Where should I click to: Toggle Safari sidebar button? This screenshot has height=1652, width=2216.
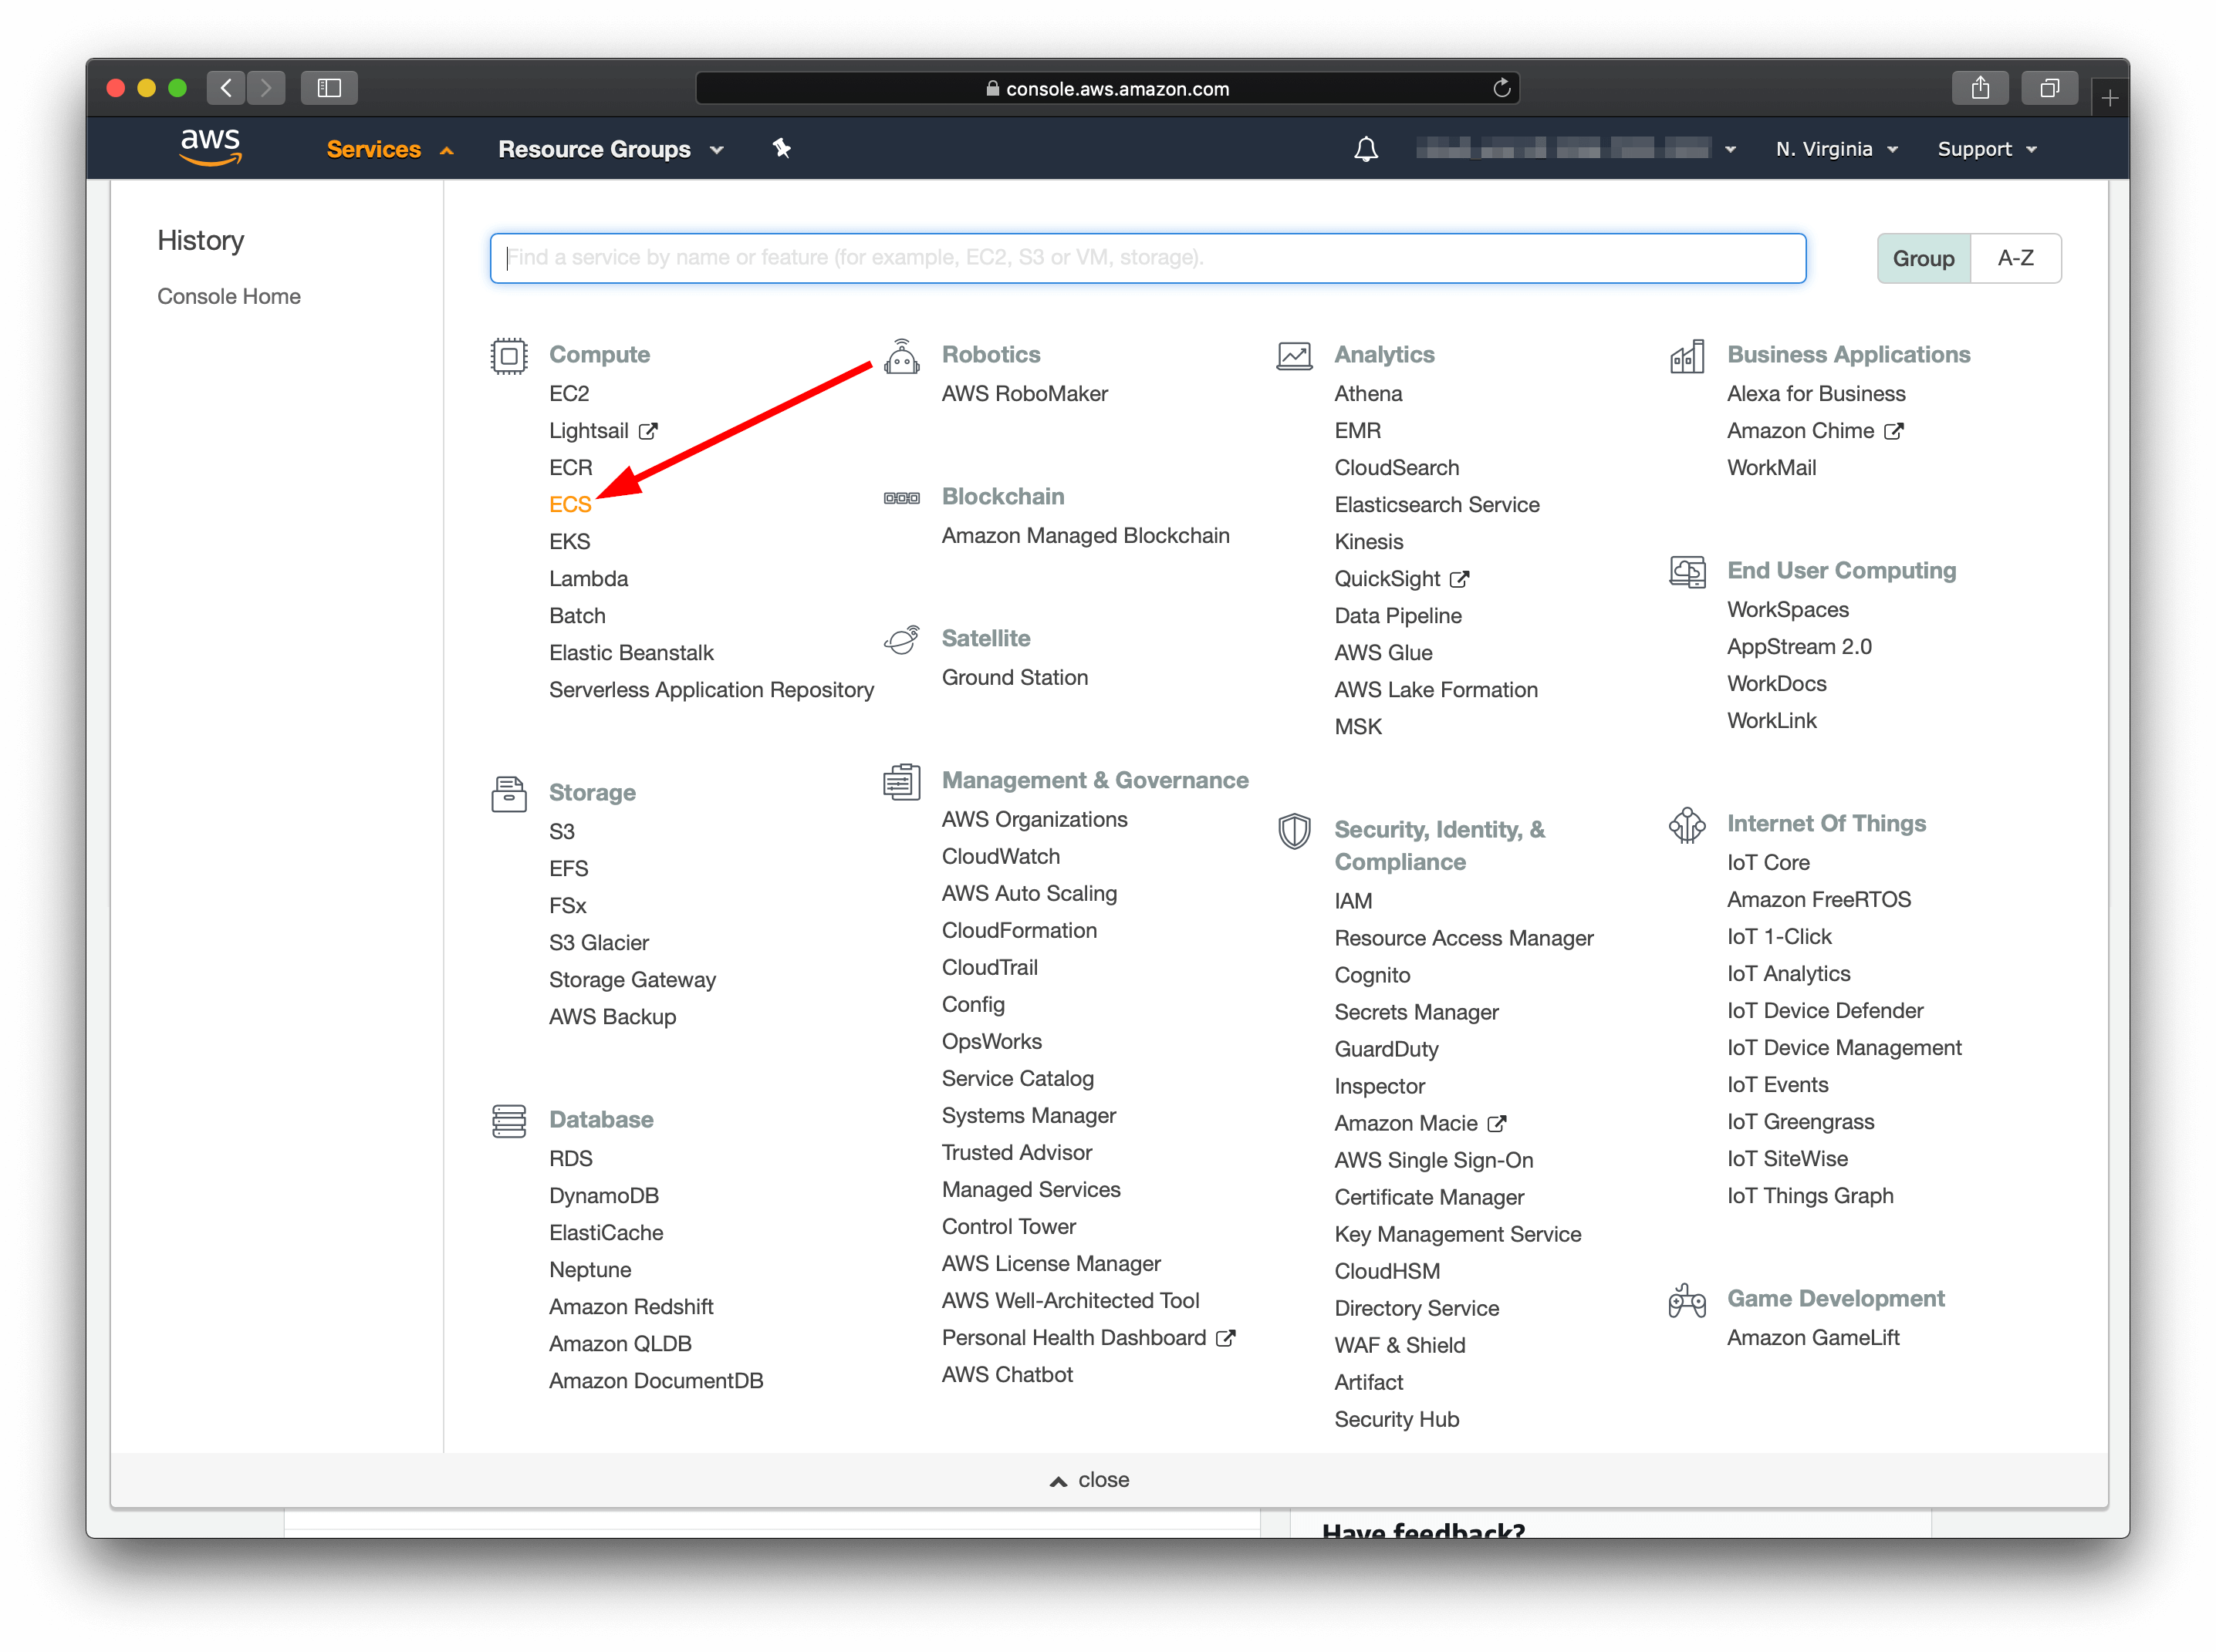(329, 88)
